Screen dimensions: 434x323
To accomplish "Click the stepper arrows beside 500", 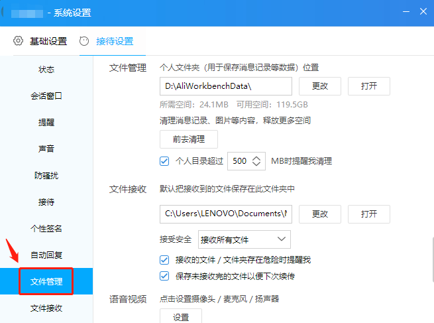I will [x=256, y=161].
